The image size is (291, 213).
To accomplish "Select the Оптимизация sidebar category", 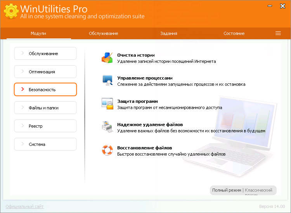I will pyautogui.click(x=45, y=72).
